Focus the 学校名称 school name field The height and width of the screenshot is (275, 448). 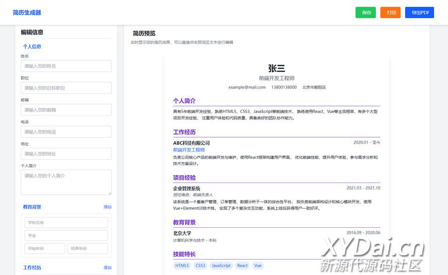(66, 222)
